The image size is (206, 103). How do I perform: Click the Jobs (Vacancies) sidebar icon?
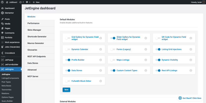coord(2,47)
